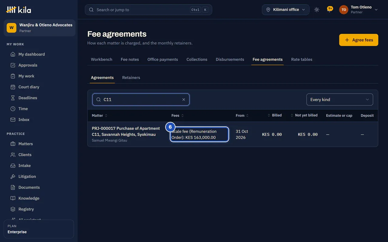
Task: Sort the table by From date column
Action: click(242, 116)
